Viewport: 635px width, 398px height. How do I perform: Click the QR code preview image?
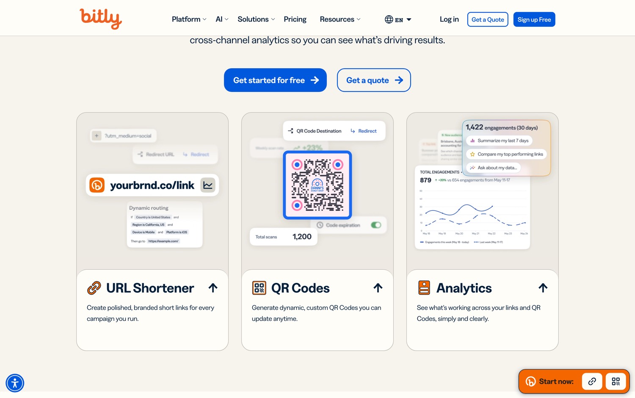[317, 185]
